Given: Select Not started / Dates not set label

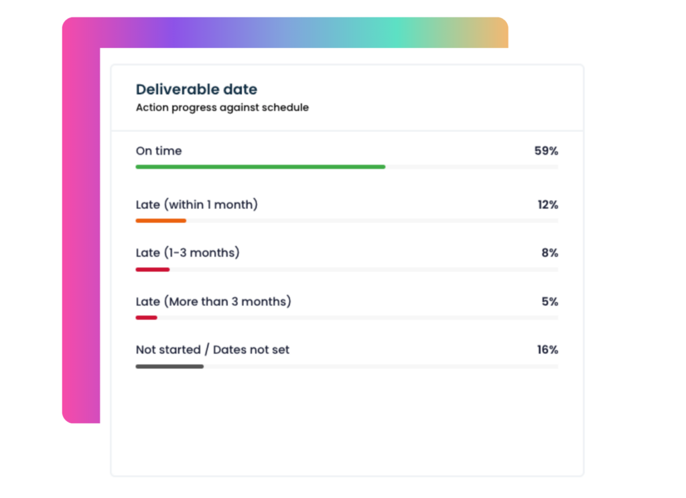Looking at the screenshot, I should (x=212, y=350).
